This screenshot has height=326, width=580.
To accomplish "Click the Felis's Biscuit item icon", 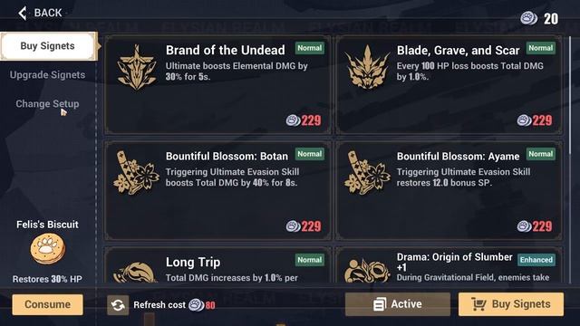I will [x=47, y=250].
